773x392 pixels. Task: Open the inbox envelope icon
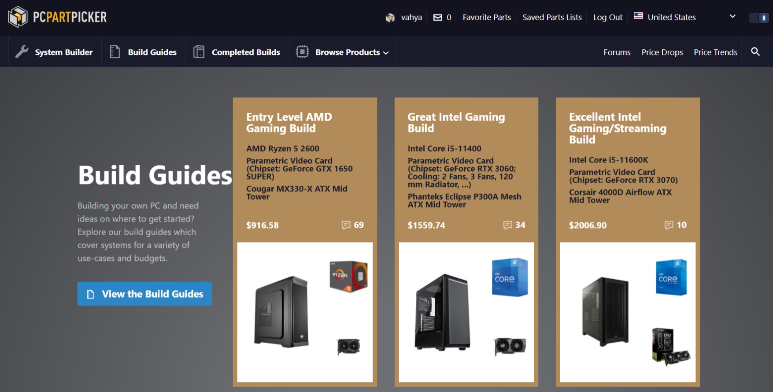click(x=437, y=18)
